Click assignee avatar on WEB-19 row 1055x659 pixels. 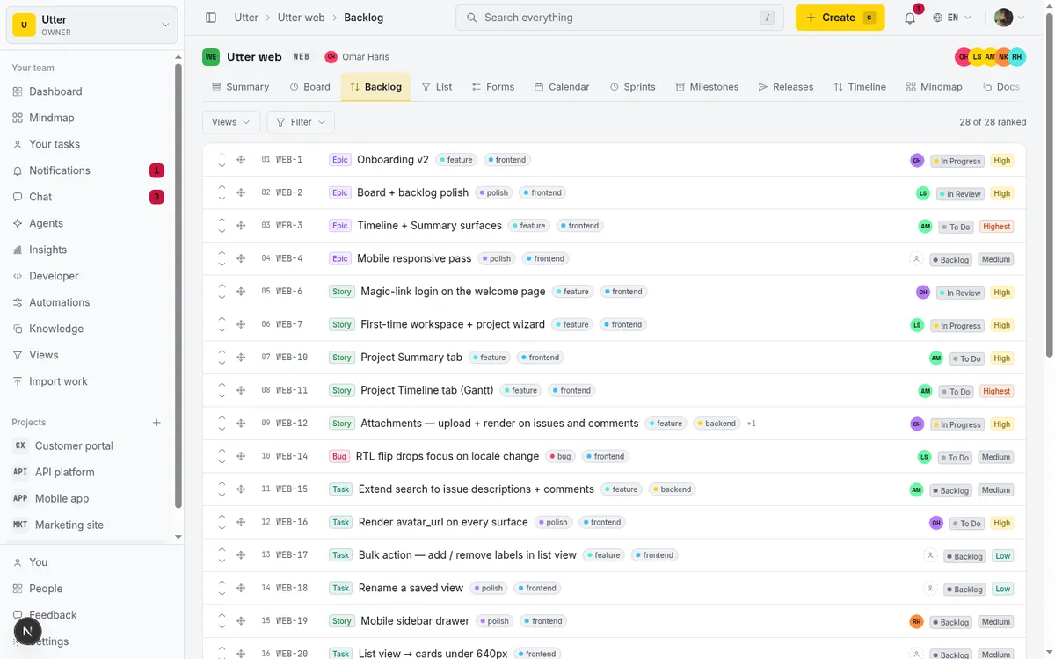916,622
